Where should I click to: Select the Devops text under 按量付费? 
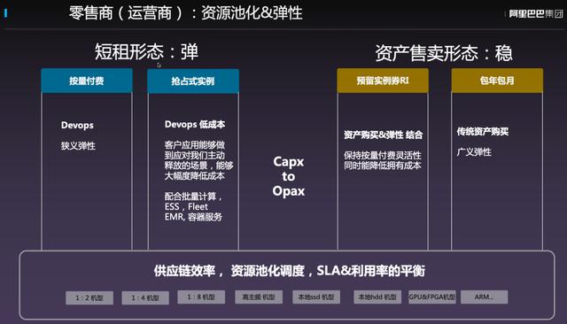[x=77, y=126]
